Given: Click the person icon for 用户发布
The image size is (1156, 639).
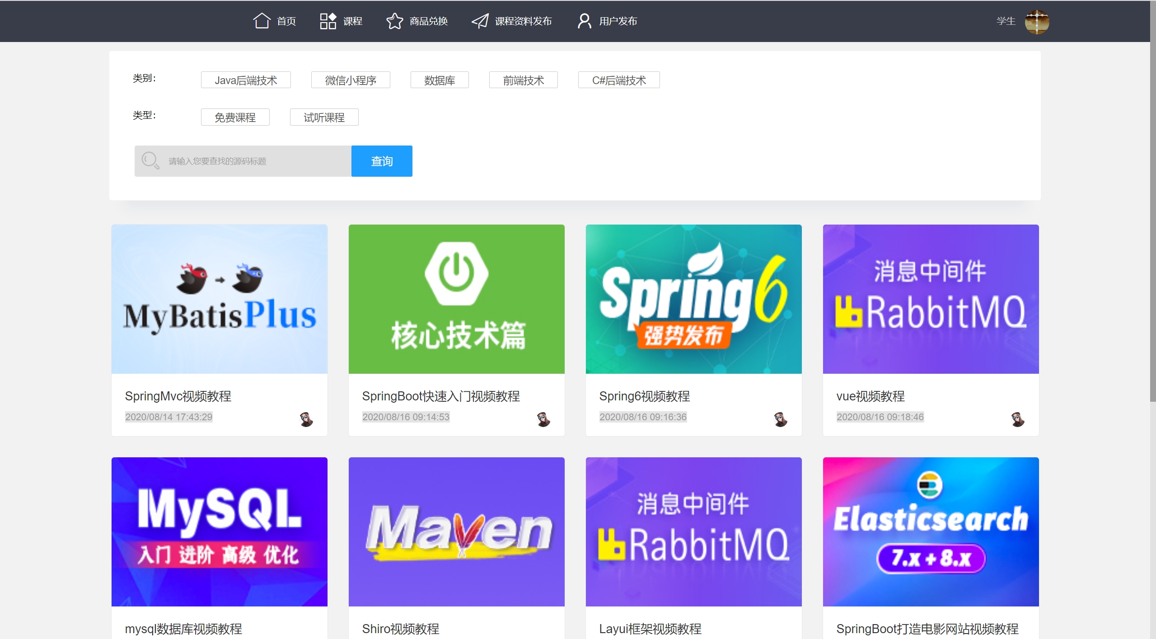Looking at the screenshot, I should coord(584,21).
